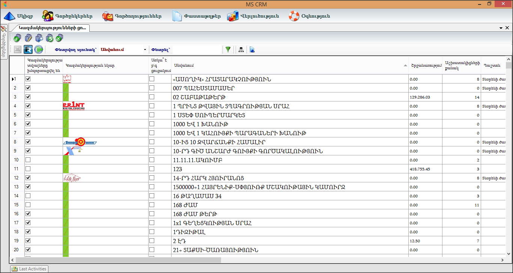Tick the checkbox left of 123 name
Viewport: 513px width, 273px height.
point(152,169)
